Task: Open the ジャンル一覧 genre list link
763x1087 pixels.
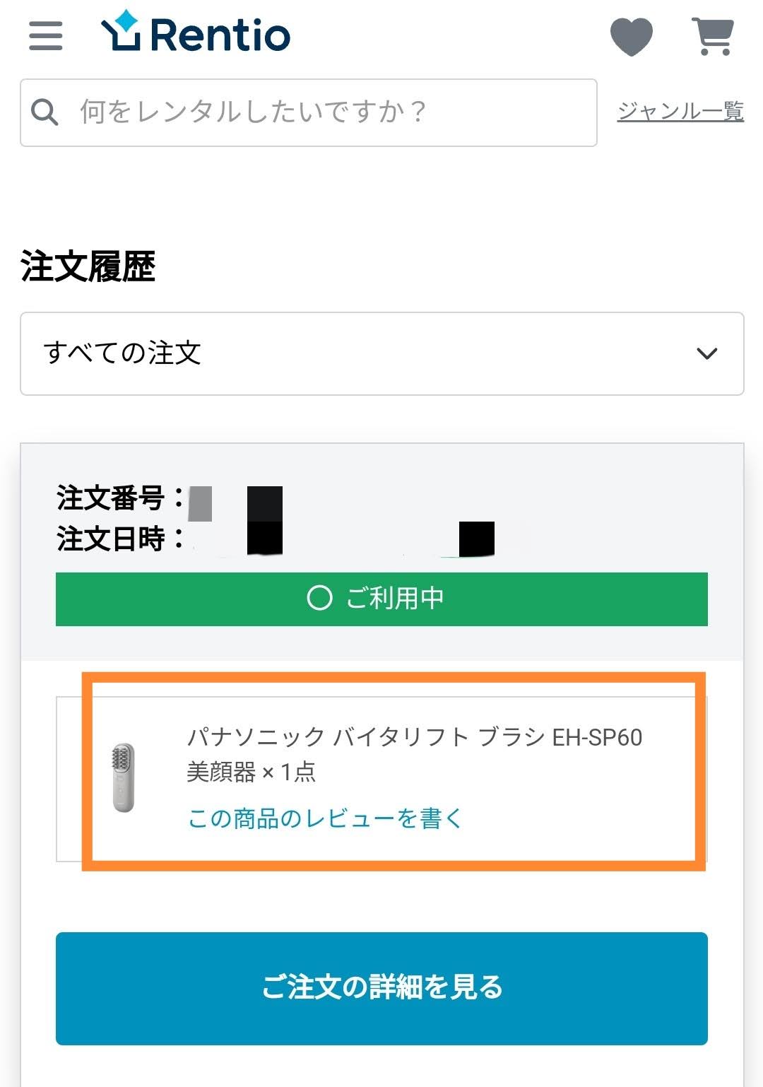Action: coord(680,111)
